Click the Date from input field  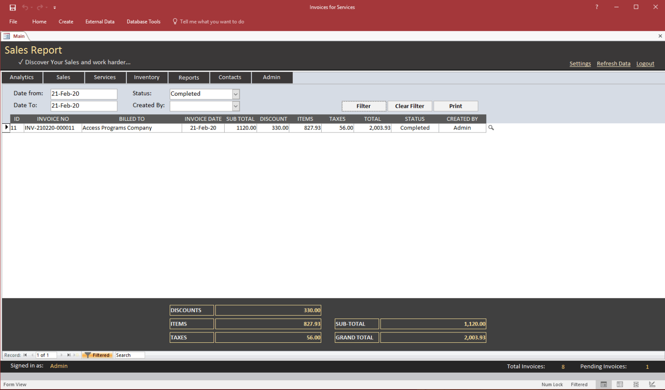click(x=84, y=94)
